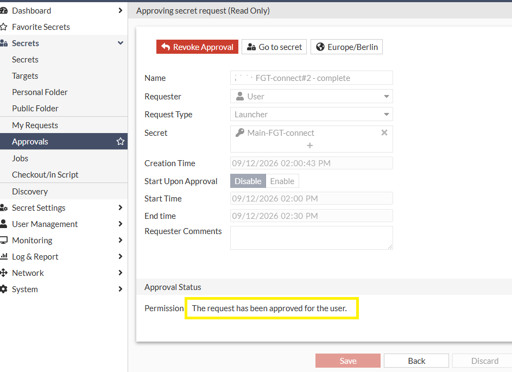Set Start Upon Approval to Disable
The image size is (512, 372).
tap(248, 181)
